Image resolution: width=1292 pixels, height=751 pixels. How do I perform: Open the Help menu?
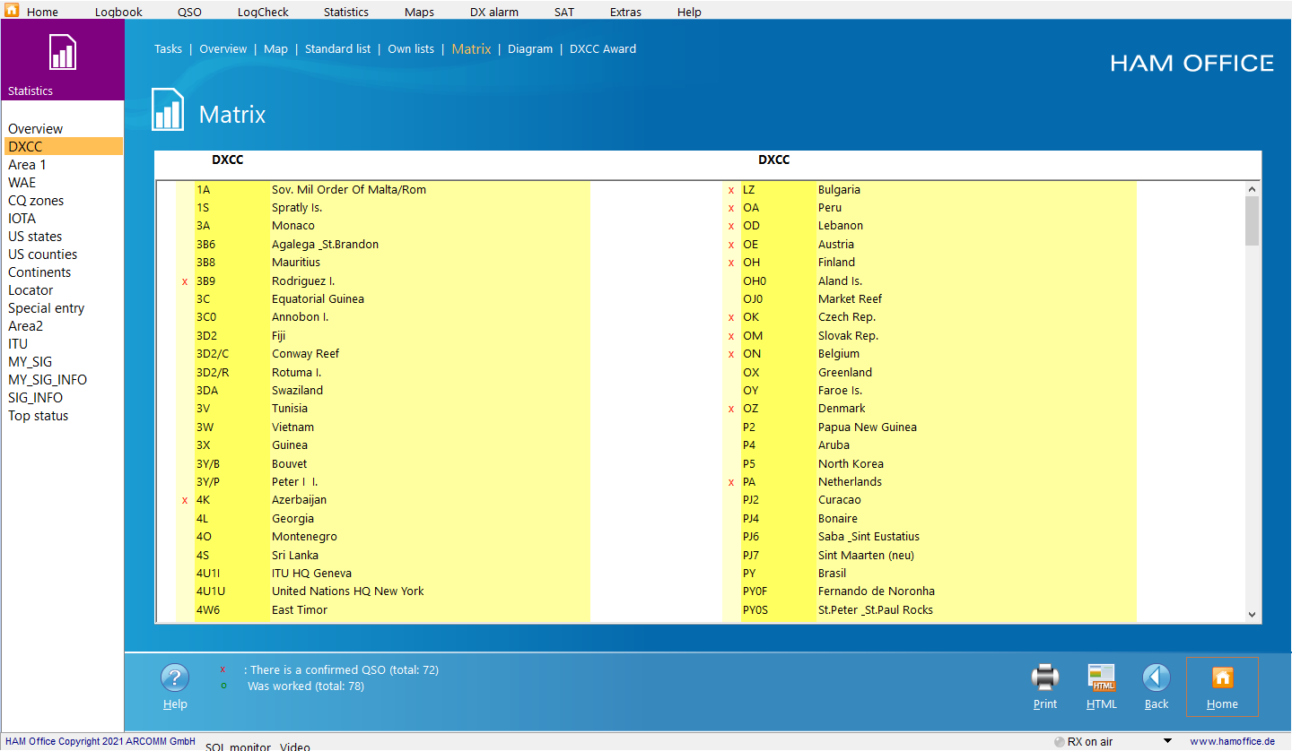click(x=689, y=12)
